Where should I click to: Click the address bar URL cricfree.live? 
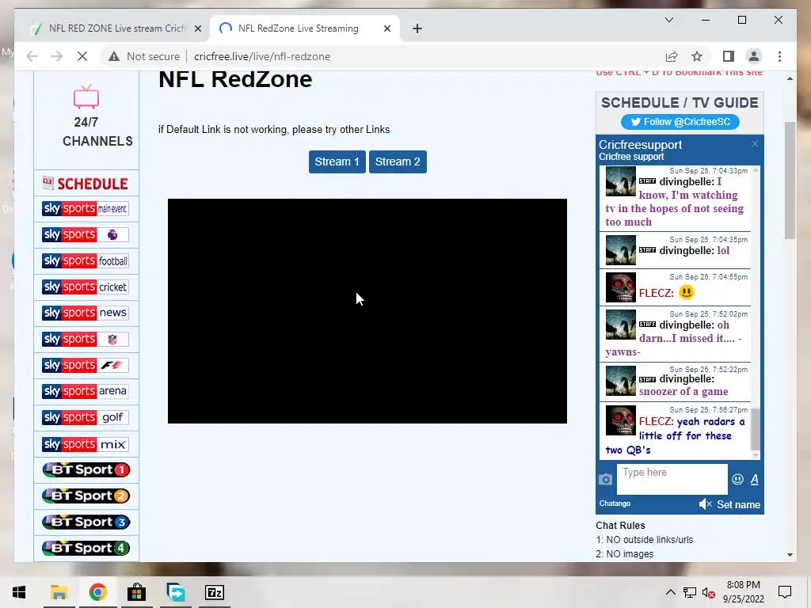pos(262,56)
